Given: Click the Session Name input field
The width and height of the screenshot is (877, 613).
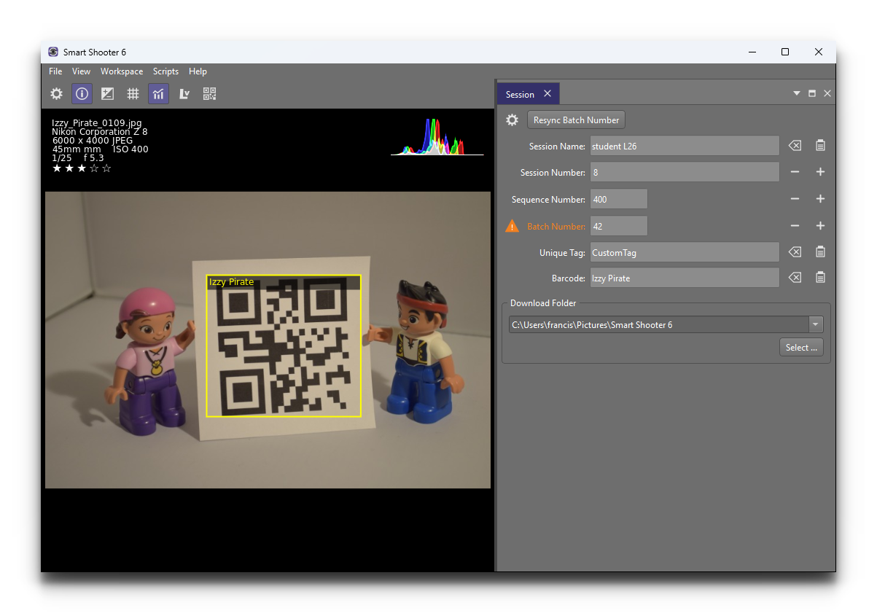Looking at the screenshot, I should click(685, 146).
